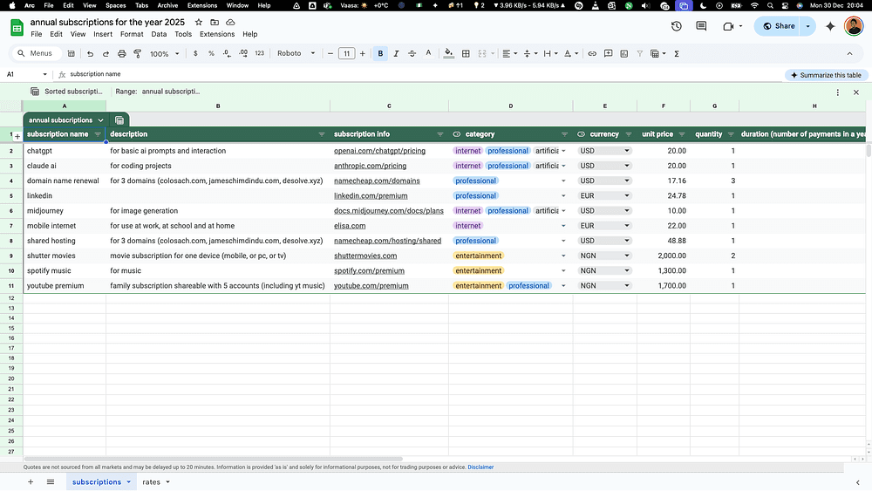Click the Share button

pyautogui.click(x=778, y=26)
